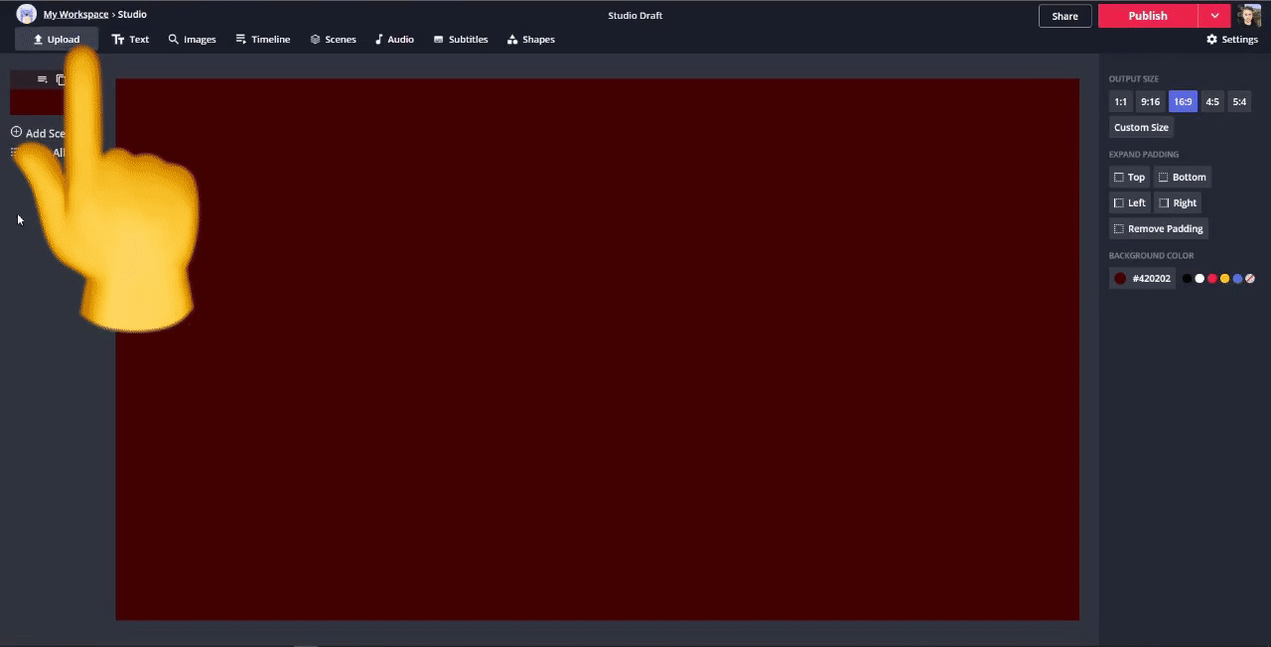Click the Upload button in the toolbar

tap(57, 40)
